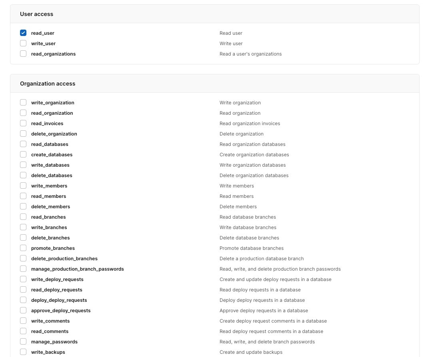Check manage_passwords for branch passwords
Image resolution: width=430 pixels, height=357 pixels.
pos(23,341)
